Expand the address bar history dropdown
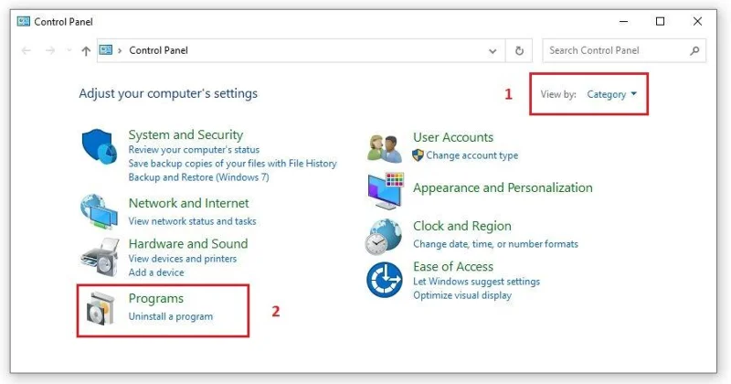Image resolution: width=731 pixels, height=384 pixels. pyautogui.click(x=493, y=51)
